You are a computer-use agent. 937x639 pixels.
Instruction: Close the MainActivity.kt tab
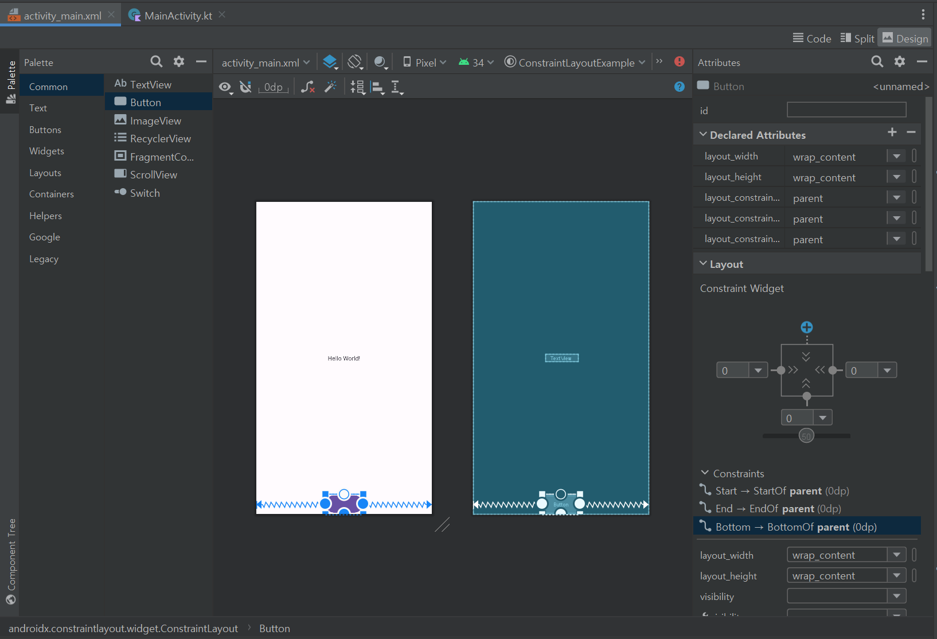click(222, 14)
